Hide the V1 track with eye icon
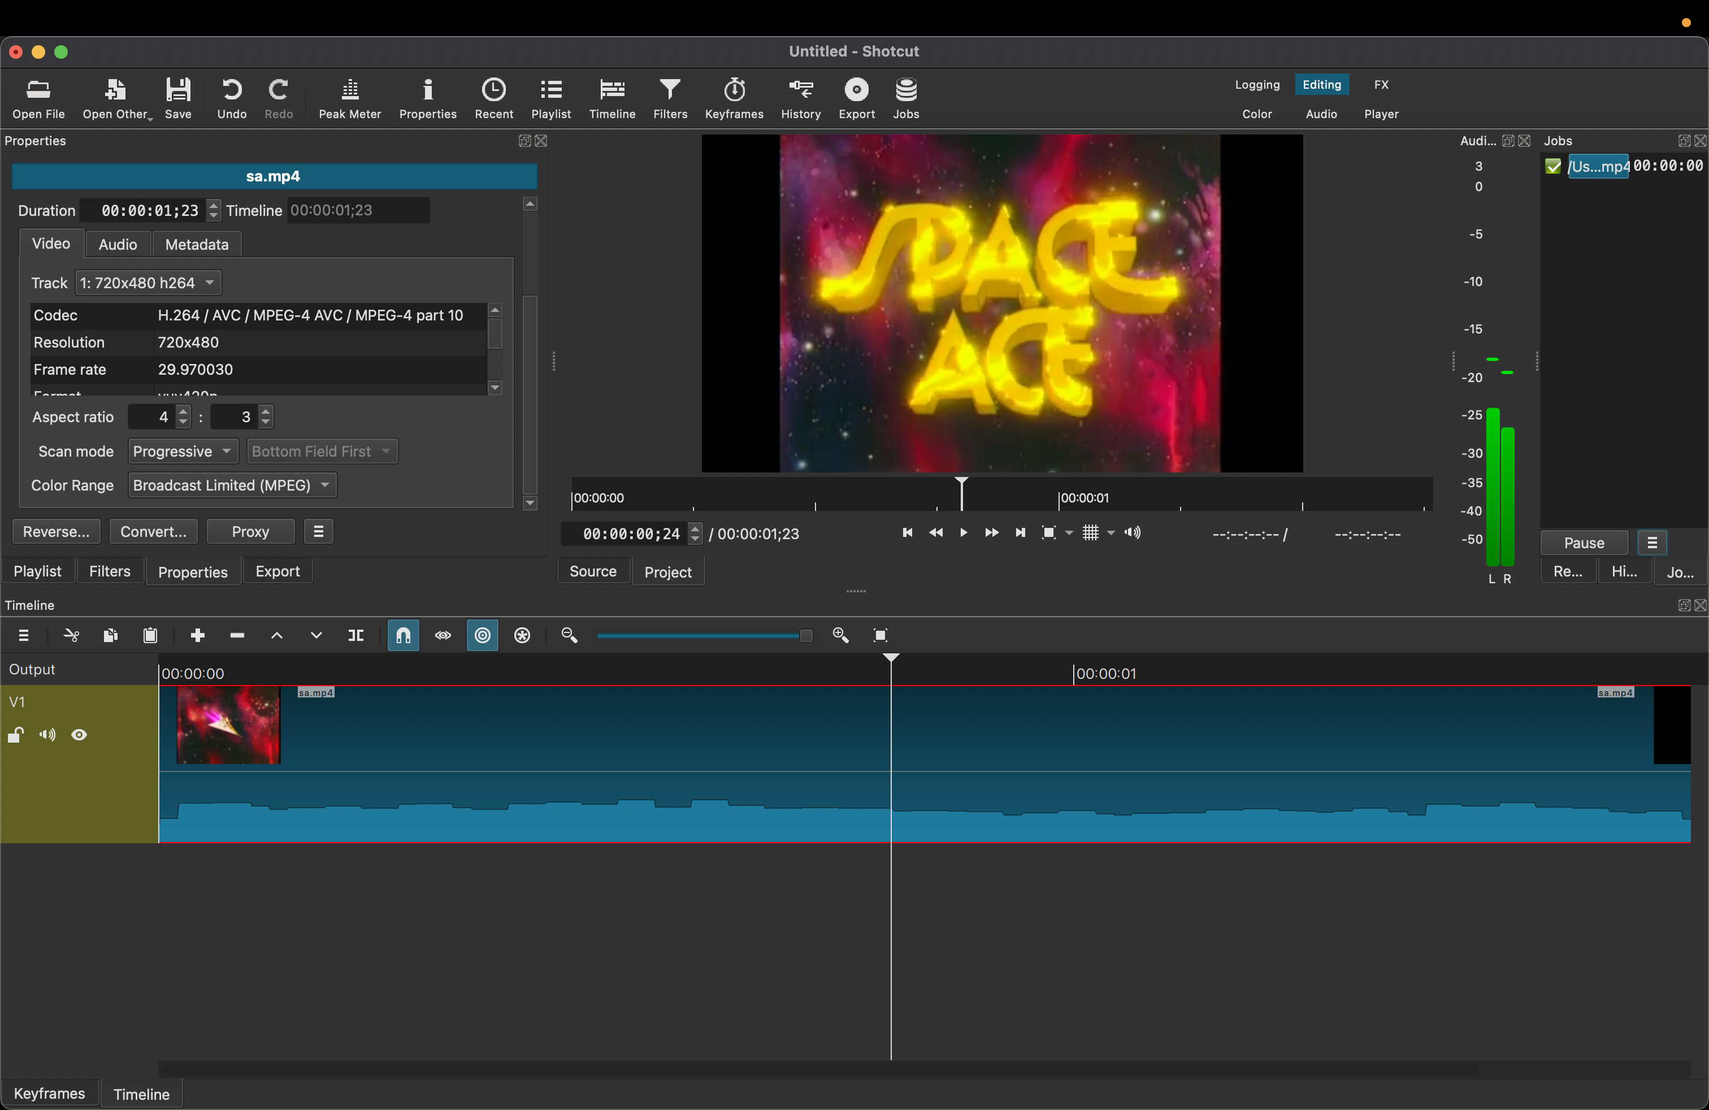1709x1110 pixels. point(79,735)
